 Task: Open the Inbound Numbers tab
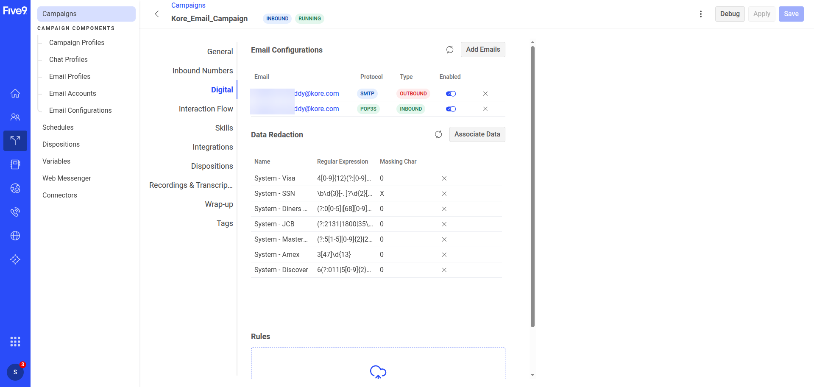[x=203, y=71]
